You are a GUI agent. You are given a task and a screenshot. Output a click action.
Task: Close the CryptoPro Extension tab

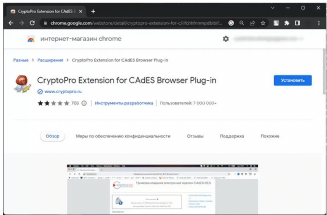coord(81,12)
